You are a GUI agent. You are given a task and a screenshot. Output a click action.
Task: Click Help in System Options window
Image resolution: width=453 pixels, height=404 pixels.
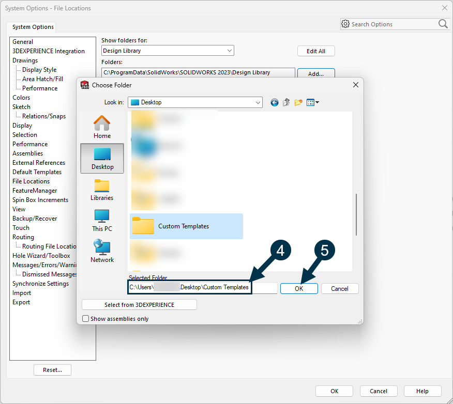422,391
